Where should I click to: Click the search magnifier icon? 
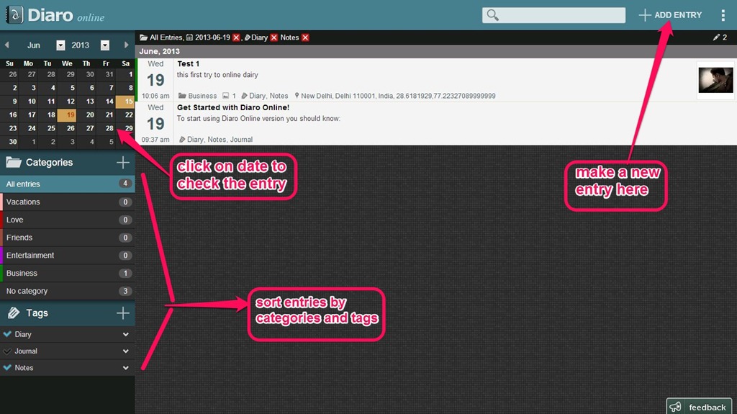tap(492, 15)
